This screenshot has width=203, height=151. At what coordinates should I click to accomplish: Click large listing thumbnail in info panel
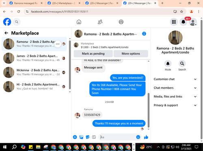[x=175, y=38]
